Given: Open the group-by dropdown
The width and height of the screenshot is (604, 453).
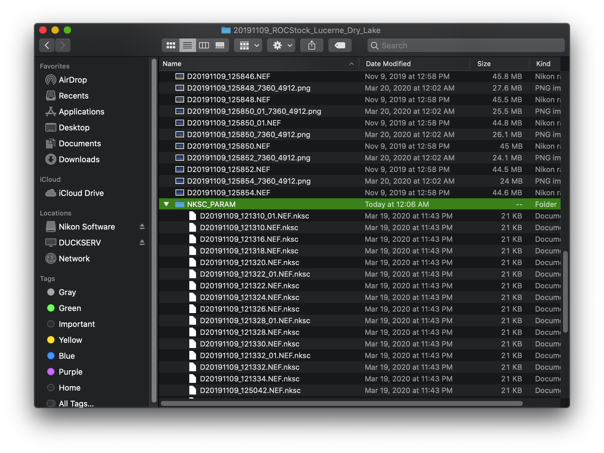Looking at the screenshot, I should click(248, 46).
